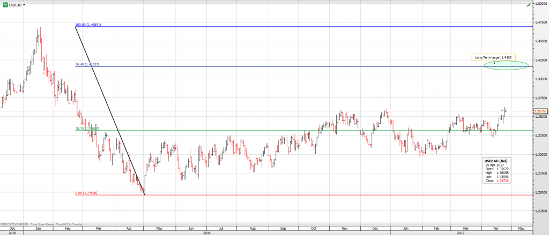This screenshot has width=549, height=235.
Task: Click the red 0.00 (1.24588) level label
Action: pyautogui.click(x=88, y=193)
